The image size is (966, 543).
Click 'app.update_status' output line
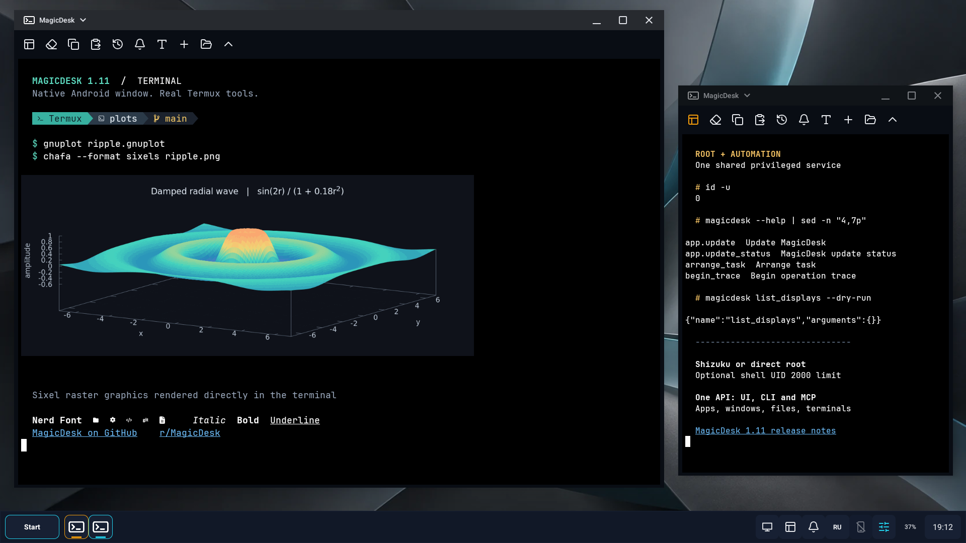pyautogui.click(x=790, y=254)
